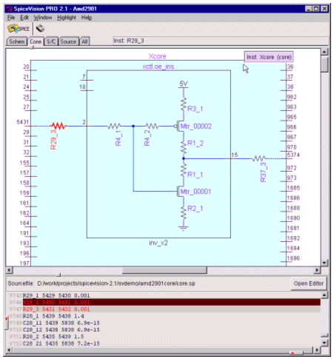Switch to the Source tab
This screenshot has height=359, width=334.
[68, 41]
